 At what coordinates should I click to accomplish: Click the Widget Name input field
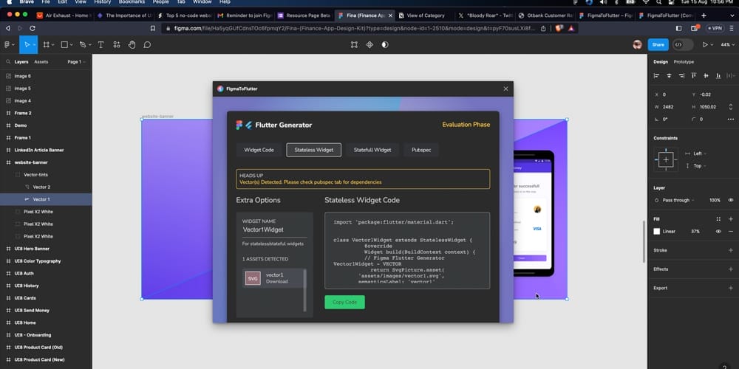[x=273, y=230]
